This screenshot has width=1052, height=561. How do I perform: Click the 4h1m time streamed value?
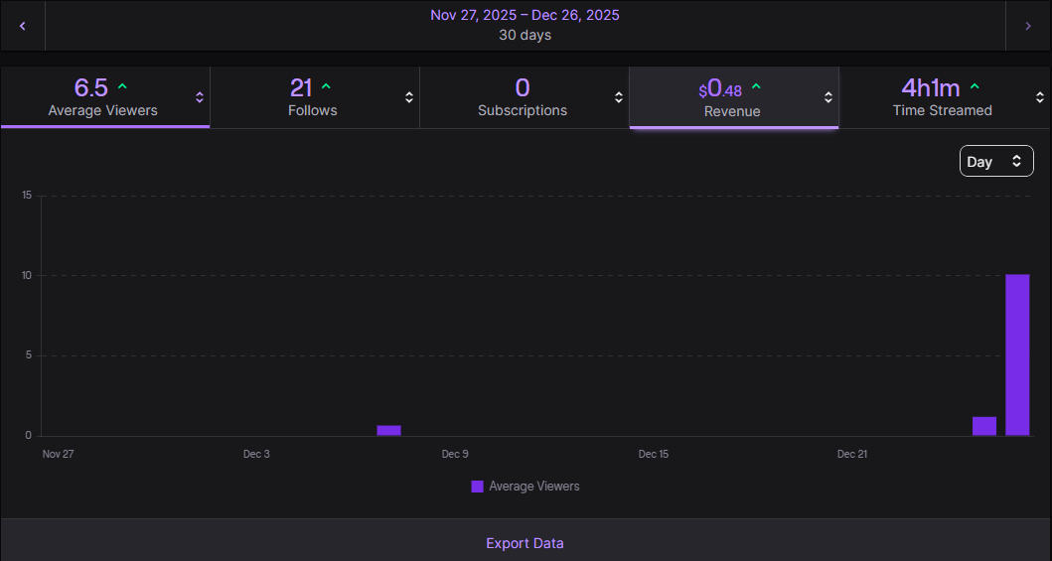click(x=931, y=87)
